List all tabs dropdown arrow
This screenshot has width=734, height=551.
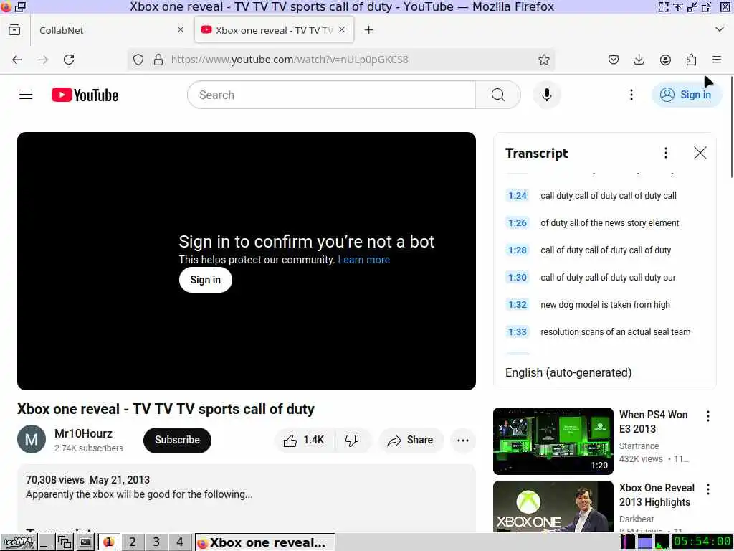[720, 29]
